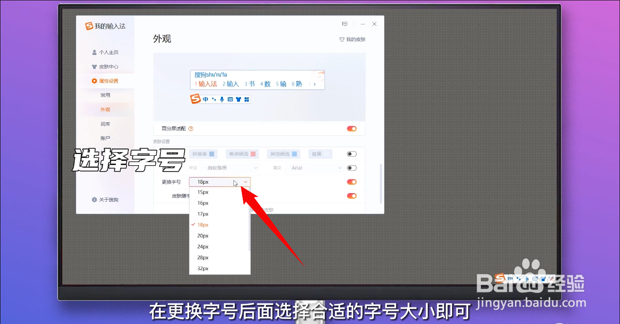Click the Sogou logo in the window title
The height and width of the screenshot is (324, 620).
(89, 26)
